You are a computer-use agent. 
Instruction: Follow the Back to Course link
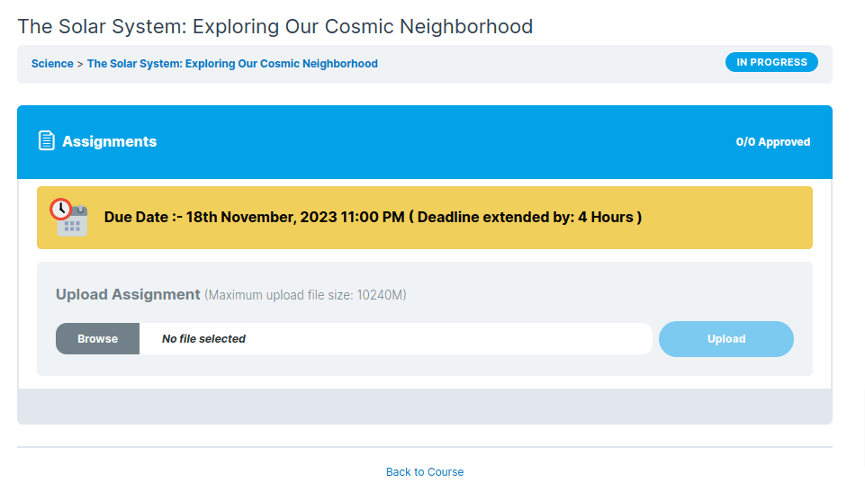425,472
